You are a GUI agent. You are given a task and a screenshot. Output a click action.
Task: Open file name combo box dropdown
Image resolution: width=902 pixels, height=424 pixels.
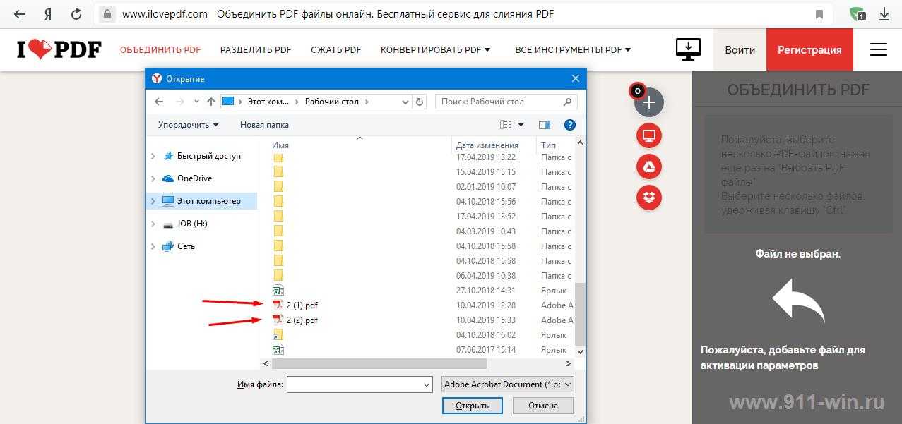pyautogui.click(x=426, y=385)
